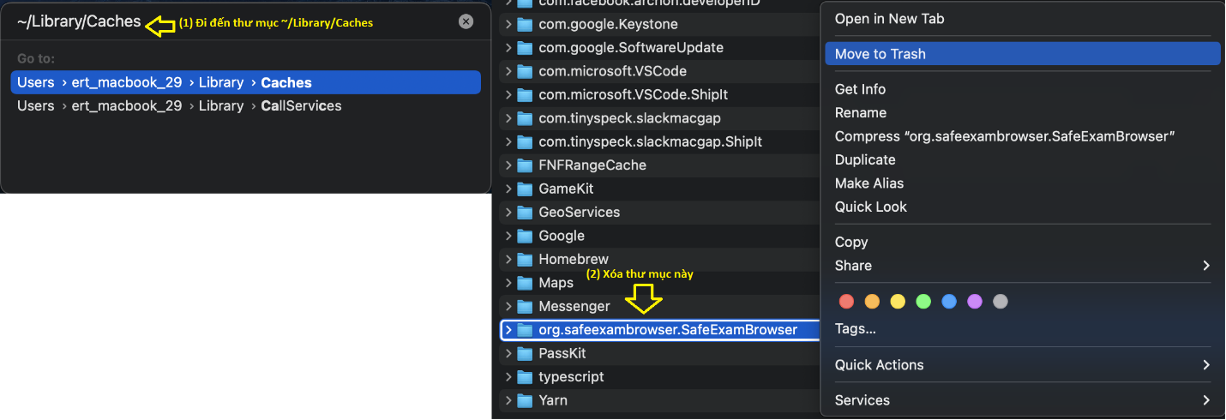Click the Homebrew folder icon

[526, 259]
